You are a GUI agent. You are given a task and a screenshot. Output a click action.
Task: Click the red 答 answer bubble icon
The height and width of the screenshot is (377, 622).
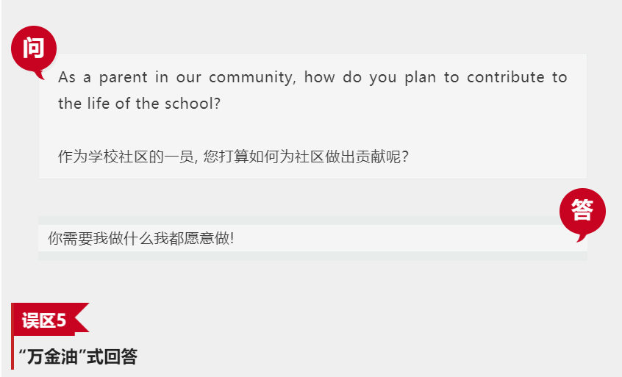582,211
